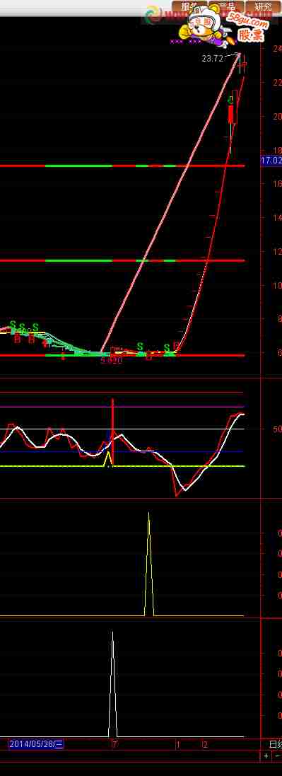
Task: Click the 日线 period label
Action: click(x=276, y=744)
